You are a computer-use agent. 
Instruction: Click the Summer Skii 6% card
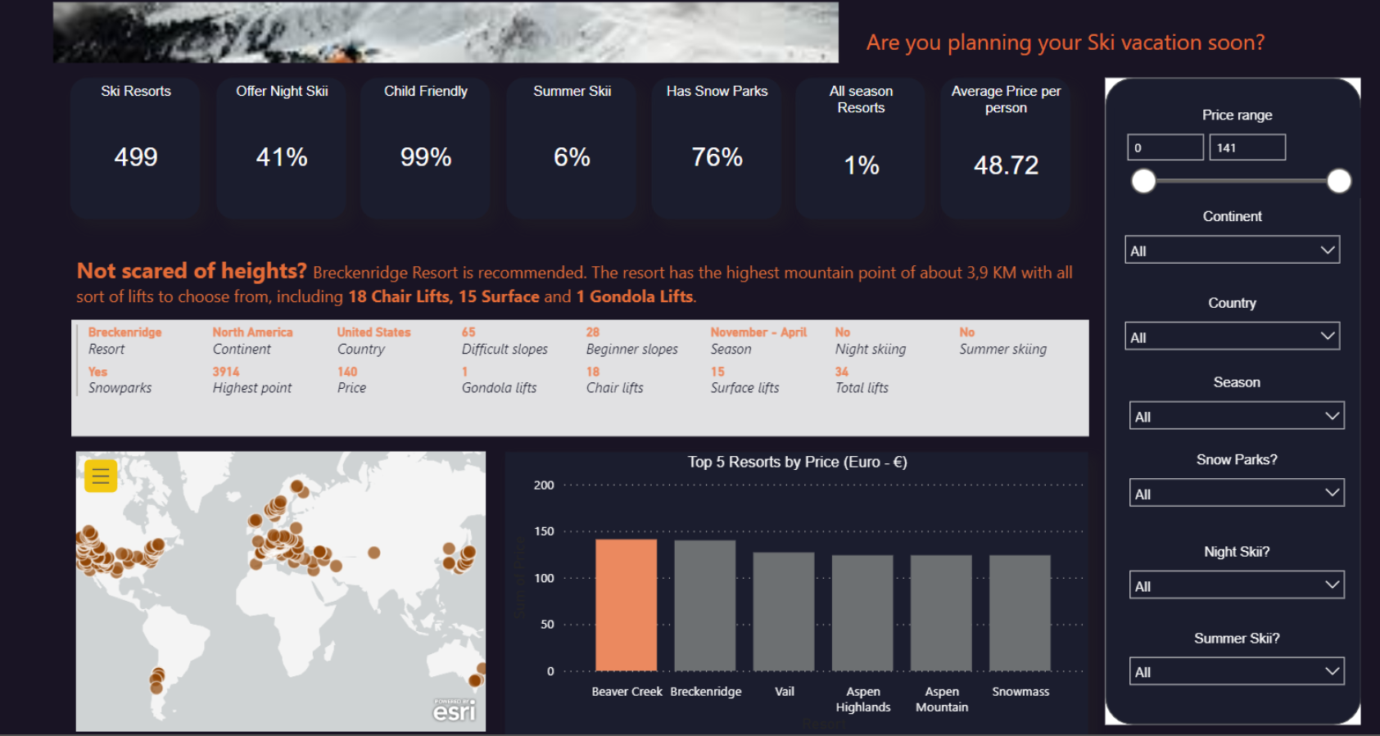(x=572, y=147)
